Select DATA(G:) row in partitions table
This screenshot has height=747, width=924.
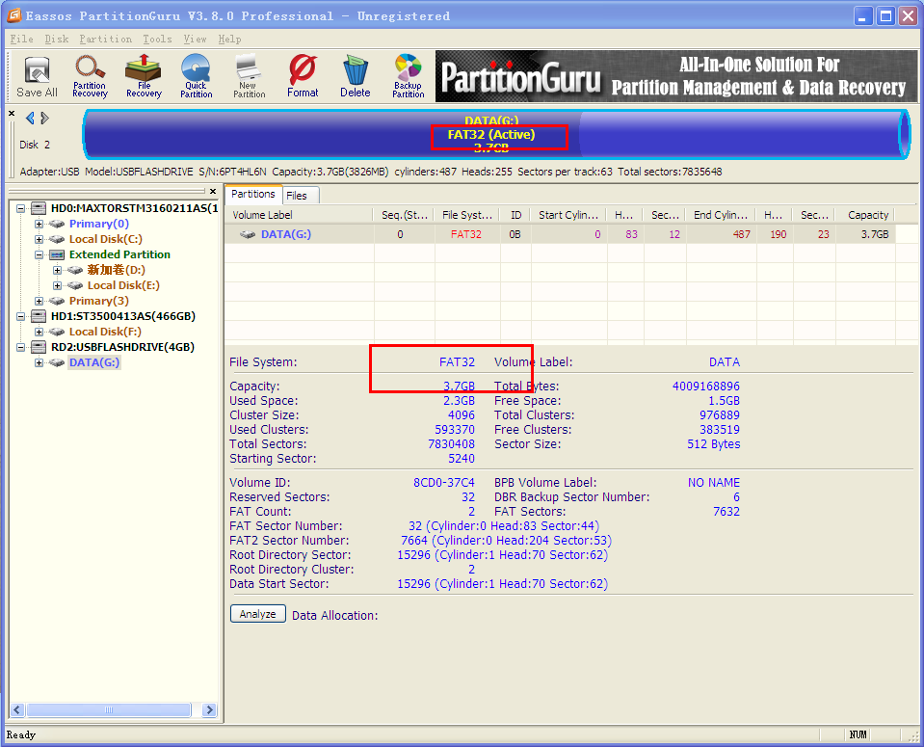560,234
